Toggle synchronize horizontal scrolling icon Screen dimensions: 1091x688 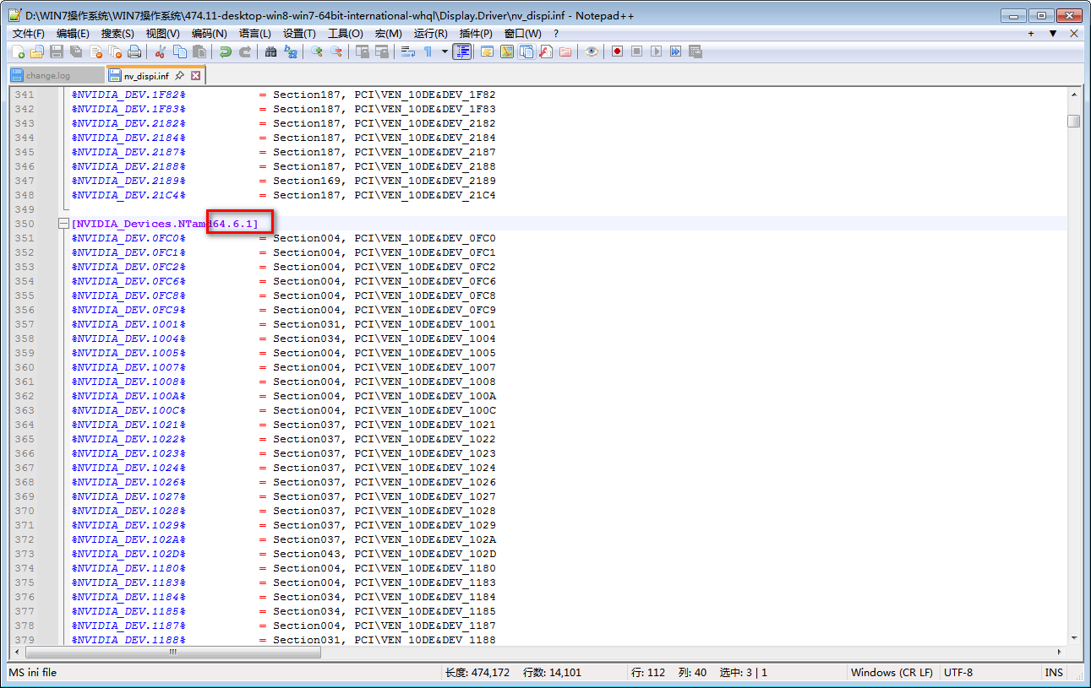(x=382, y=51)
